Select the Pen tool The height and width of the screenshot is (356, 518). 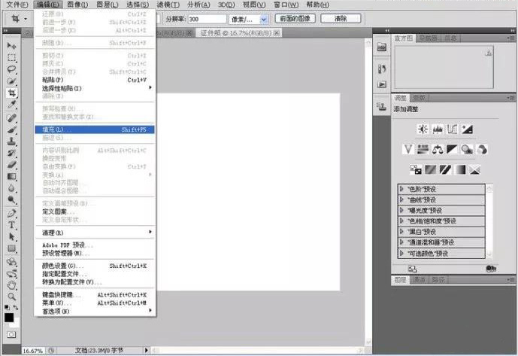click(12, 213)
